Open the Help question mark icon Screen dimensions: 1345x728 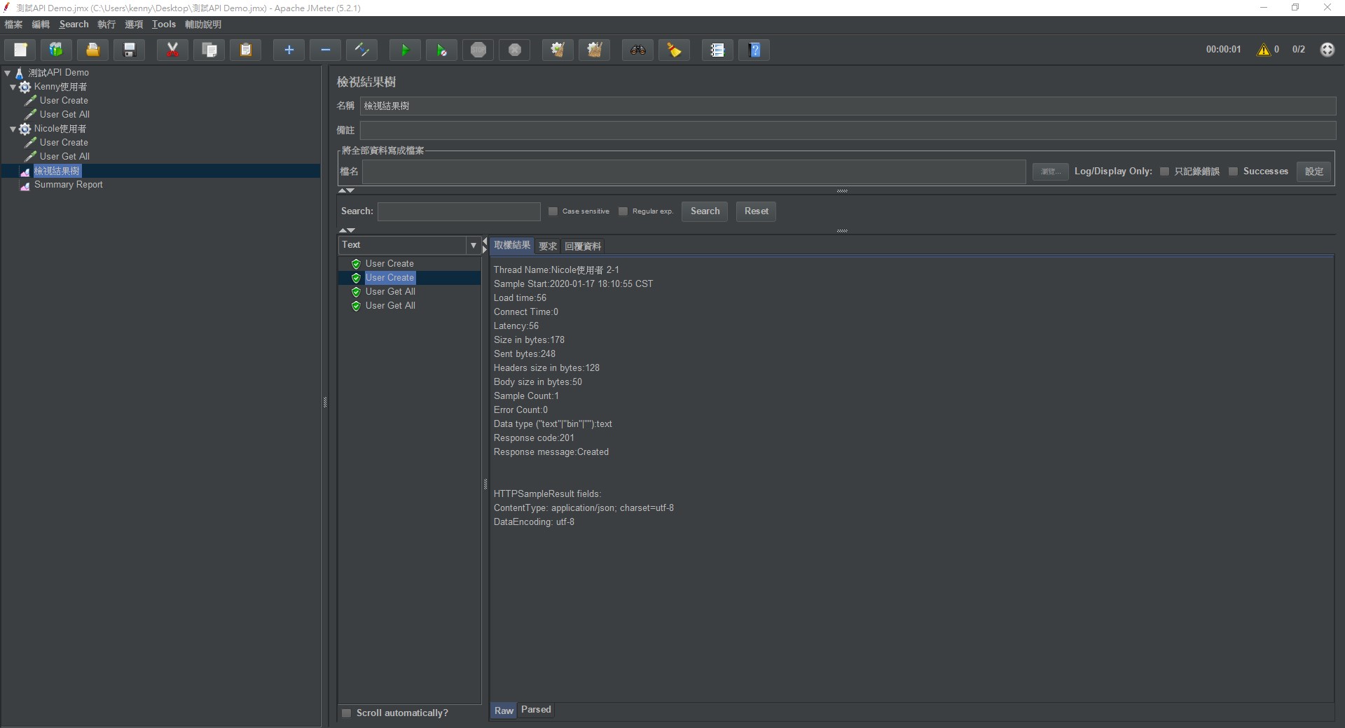(x=754, y=50)
